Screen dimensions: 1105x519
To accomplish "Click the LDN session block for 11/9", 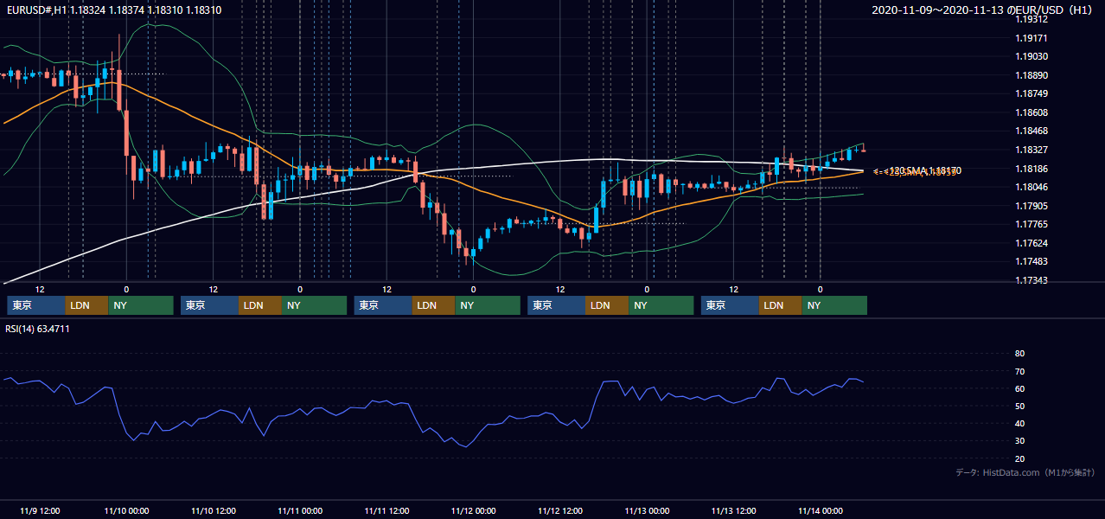I will [x=87, y=305].
